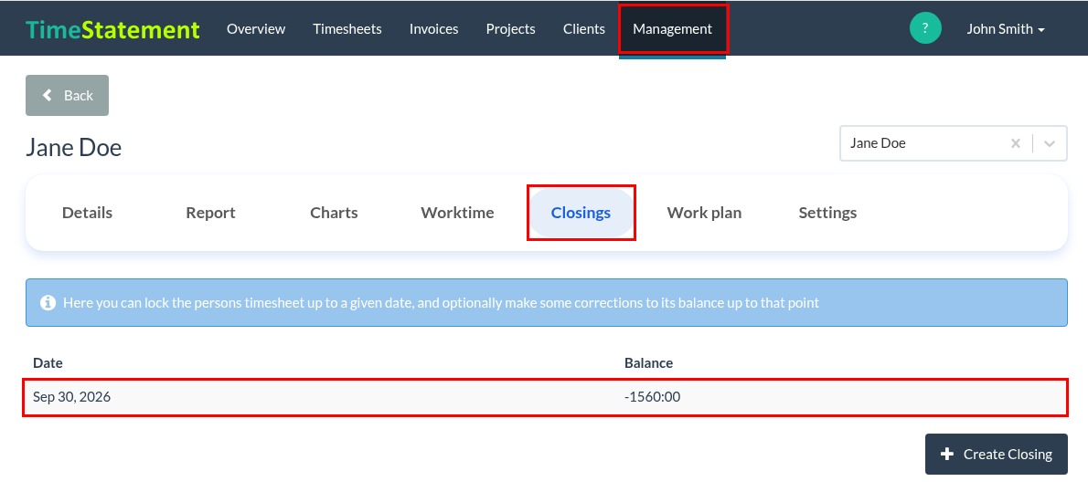Click the info icon in the blue banner

point(48,303)
